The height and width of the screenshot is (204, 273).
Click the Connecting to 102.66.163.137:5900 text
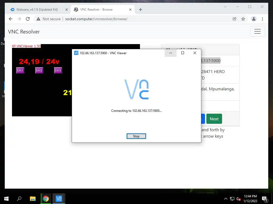[136, 111]
